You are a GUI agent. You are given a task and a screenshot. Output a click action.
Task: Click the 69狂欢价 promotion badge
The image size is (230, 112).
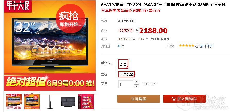pyautogui.click(x=126, y=30)
